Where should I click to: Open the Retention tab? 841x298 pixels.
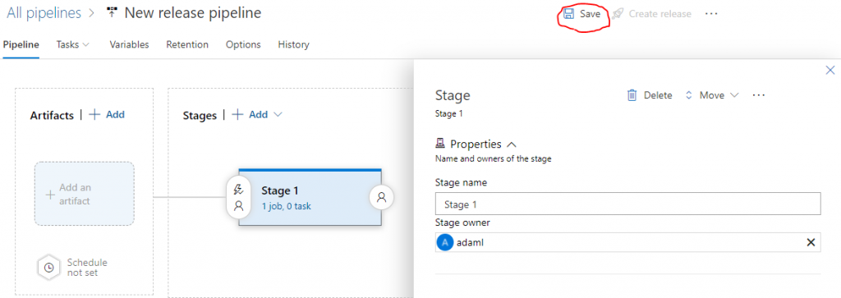coord(187,44)
